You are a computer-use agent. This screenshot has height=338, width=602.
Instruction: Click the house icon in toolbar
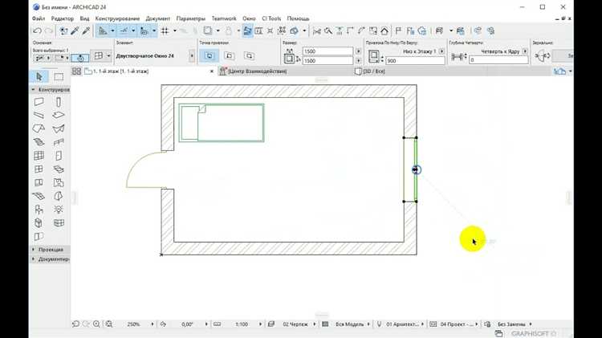[384, 31]
